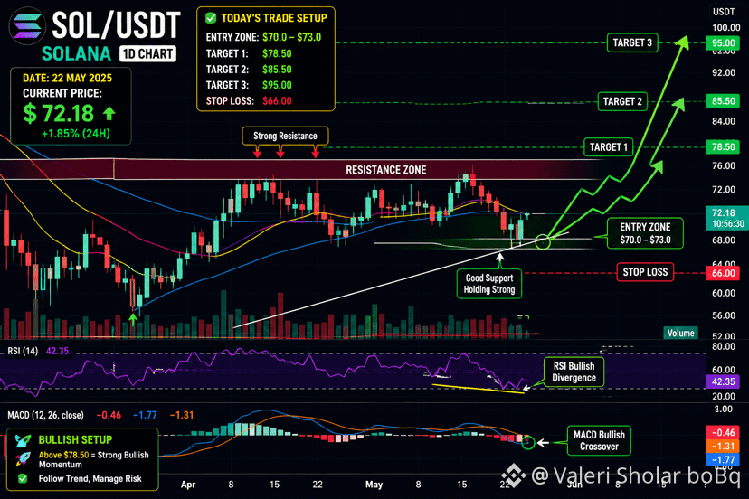Viewport: 749px width, 499px height.
Task: Click the 84.00 price axis value
Action: pyautogui.click(x=724, y=121)
